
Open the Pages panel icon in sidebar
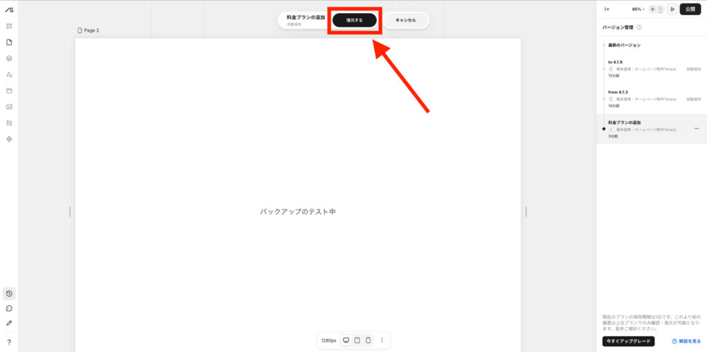[9, 42]
